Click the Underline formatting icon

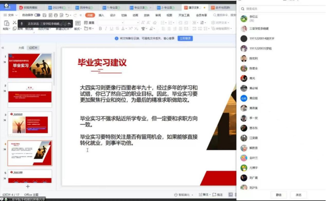coord(112,29)
